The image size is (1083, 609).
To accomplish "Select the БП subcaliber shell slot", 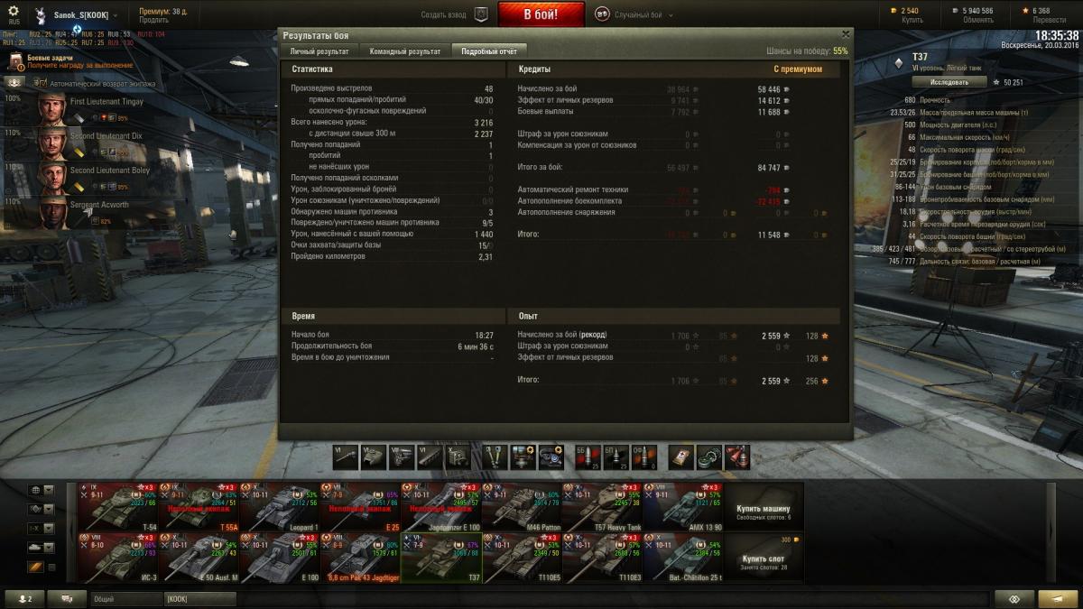I will coord(616,457).
